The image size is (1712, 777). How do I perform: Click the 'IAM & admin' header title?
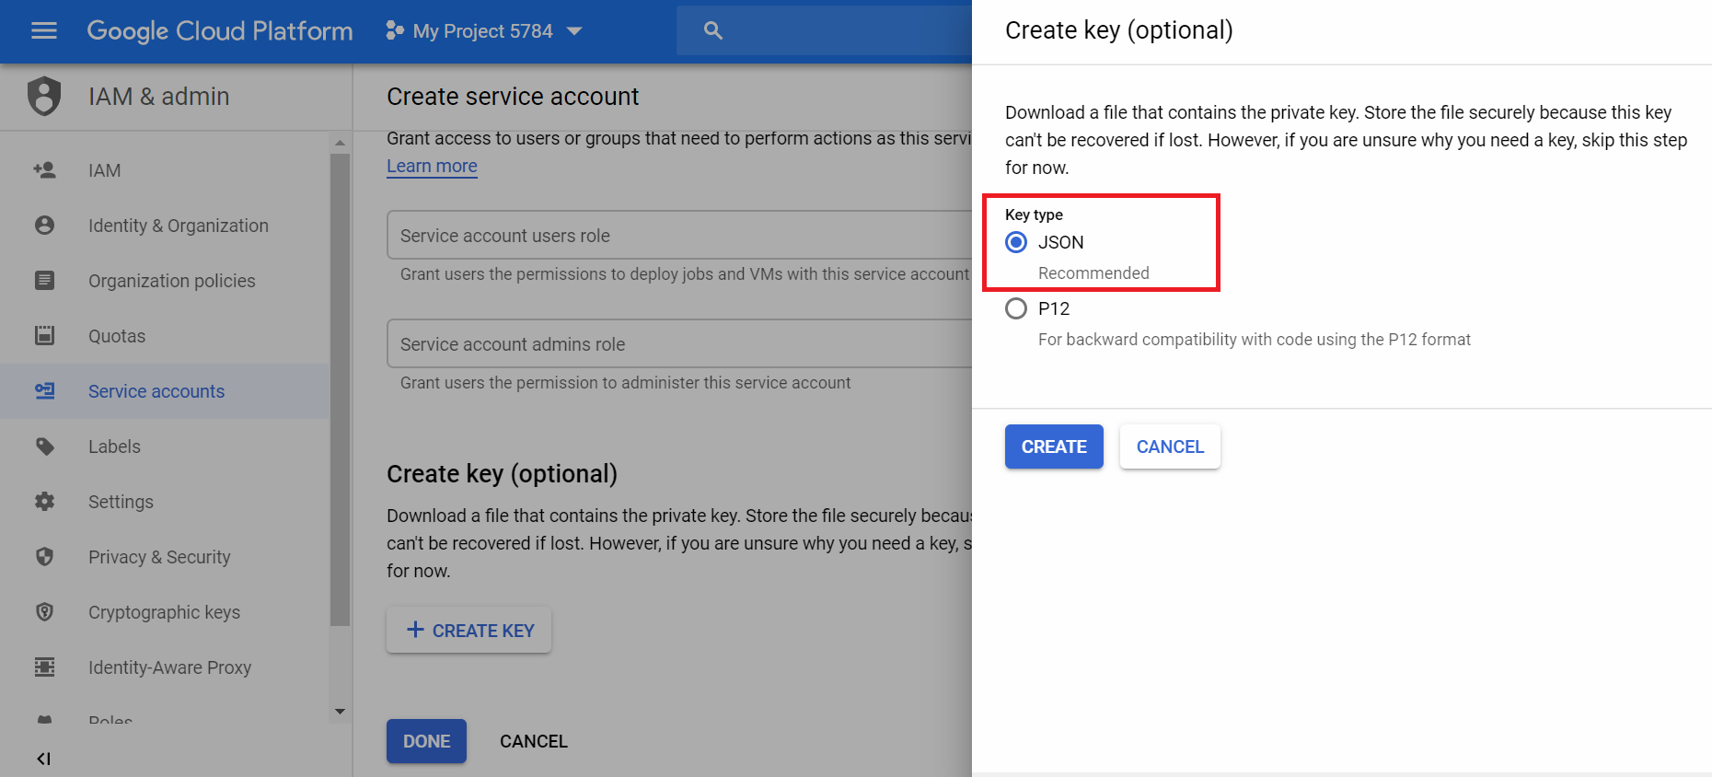pos(159,97)
